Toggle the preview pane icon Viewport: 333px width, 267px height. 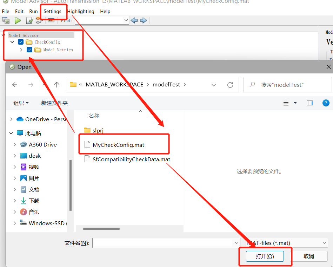[x=309, y=103]
